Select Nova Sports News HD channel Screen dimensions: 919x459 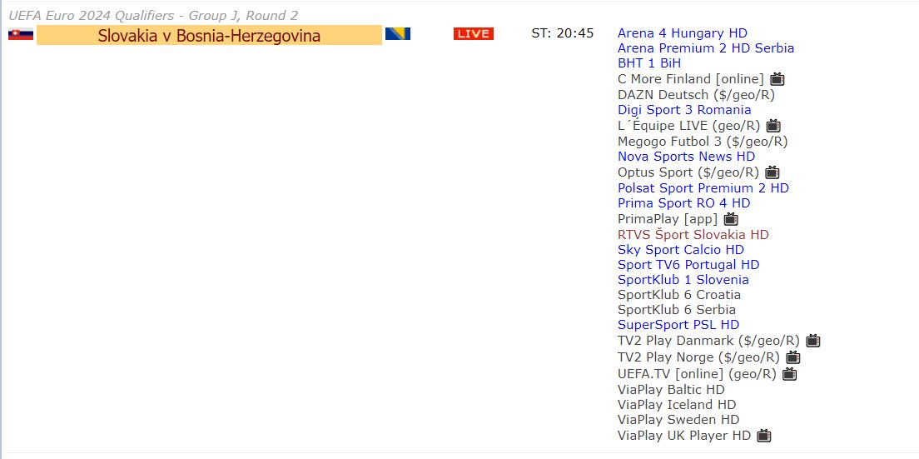click(686, 157)
